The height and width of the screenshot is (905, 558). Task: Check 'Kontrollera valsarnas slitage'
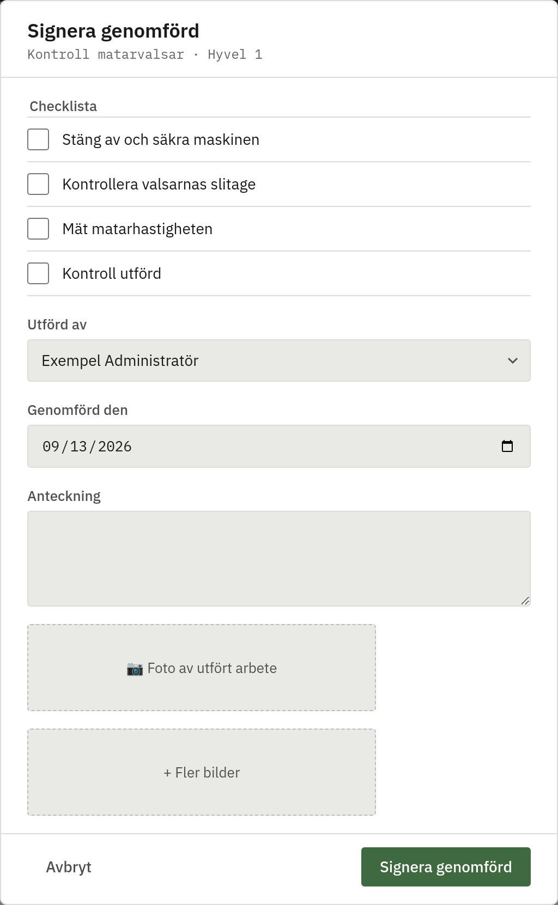38,184
